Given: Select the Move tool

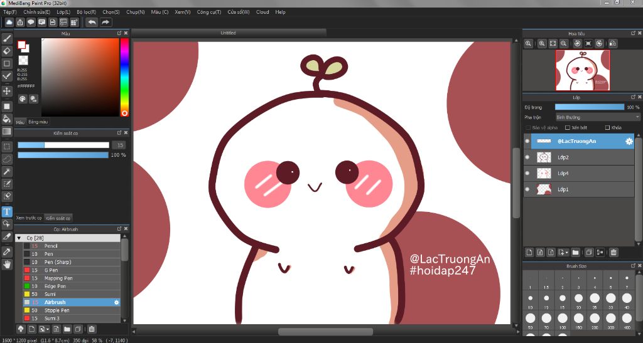Looking at the screenshot, I should tap(6, 91).
